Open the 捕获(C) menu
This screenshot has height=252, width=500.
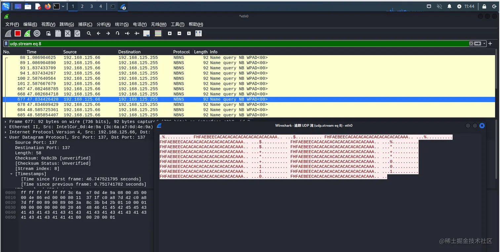tap(85, 24)
